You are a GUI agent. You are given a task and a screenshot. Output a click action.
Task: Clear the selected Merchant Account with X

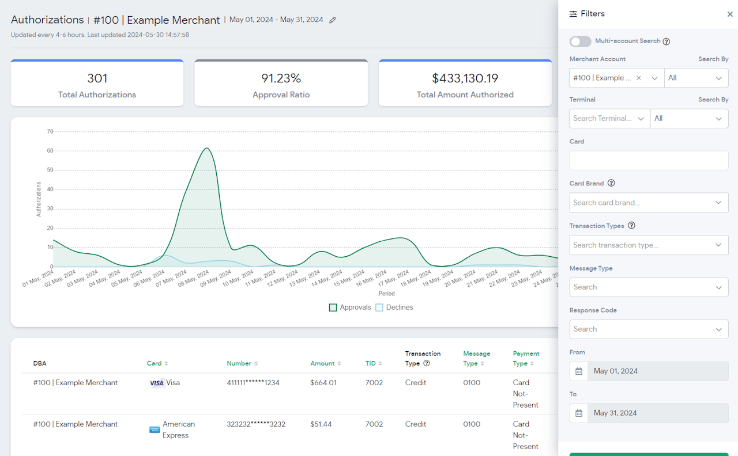coord(638,78)
